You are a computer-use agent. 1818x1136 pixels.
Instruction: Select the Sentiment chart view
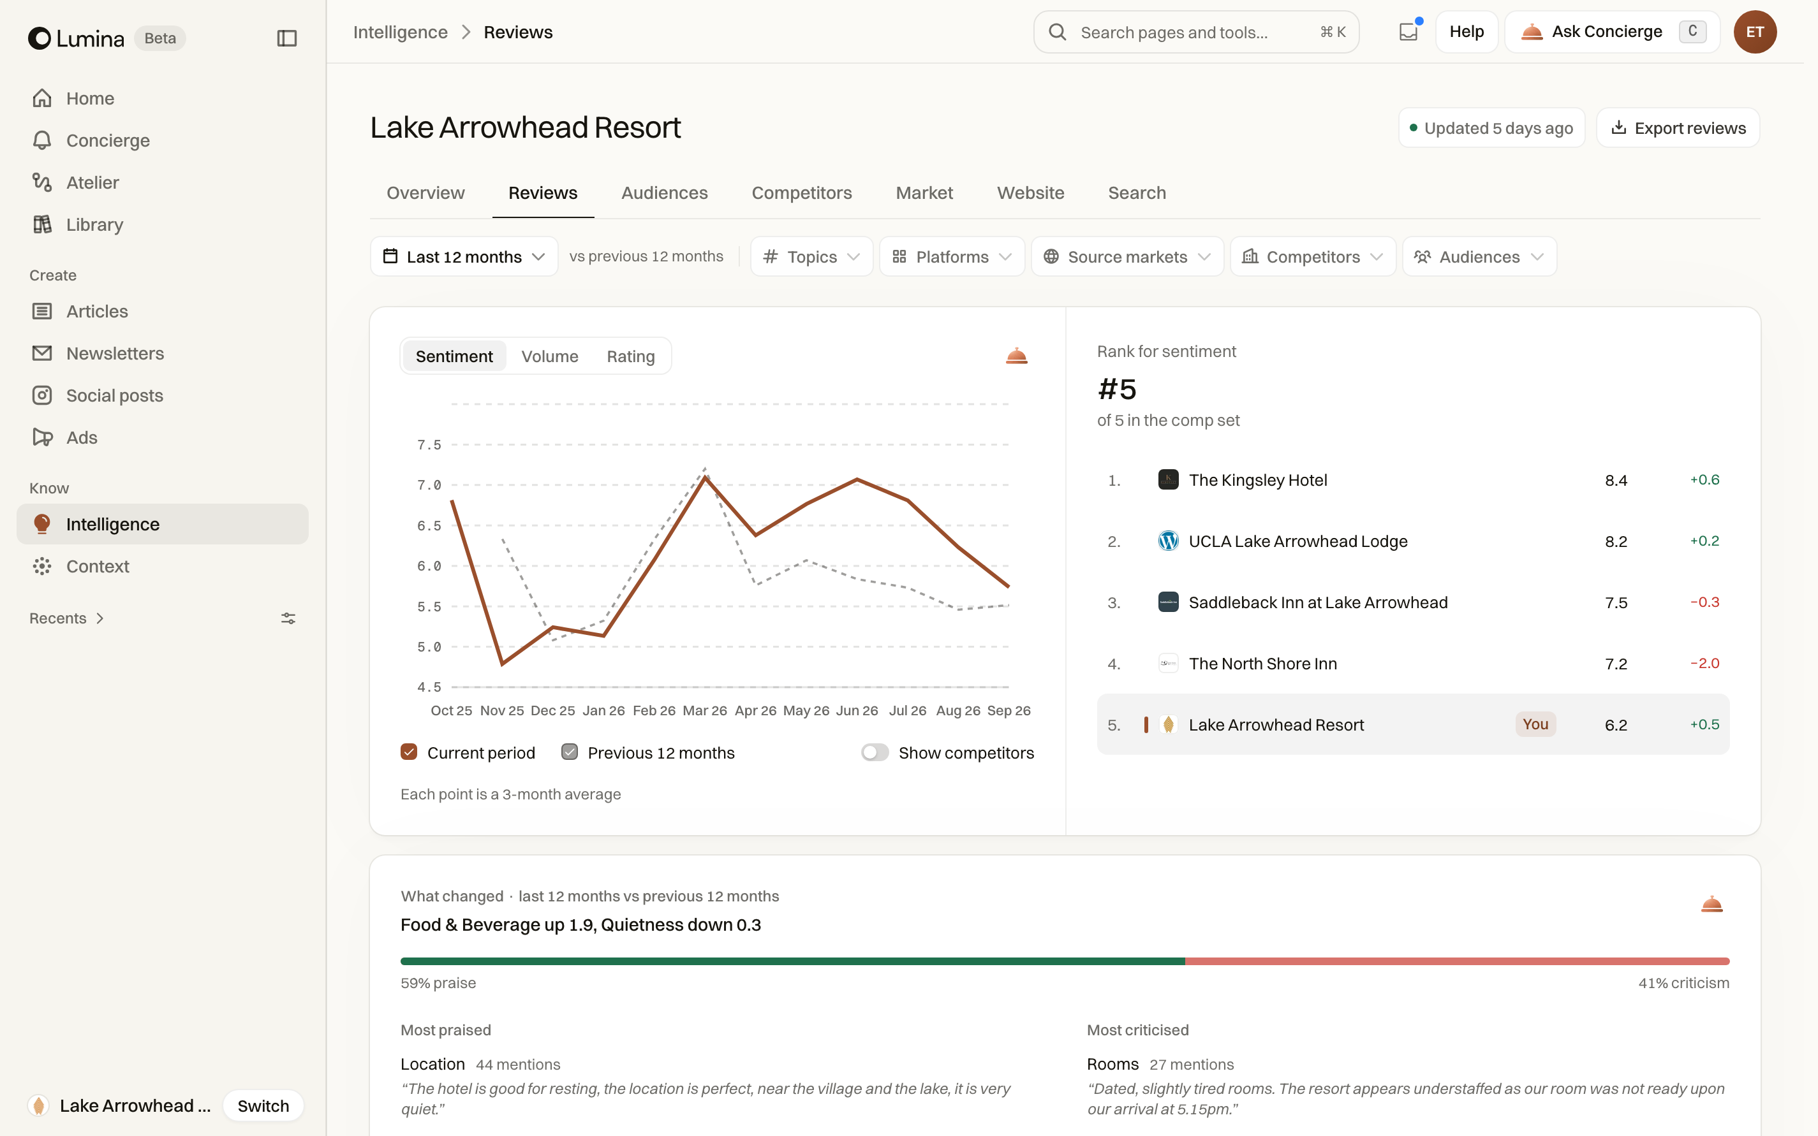click(454, 356)
